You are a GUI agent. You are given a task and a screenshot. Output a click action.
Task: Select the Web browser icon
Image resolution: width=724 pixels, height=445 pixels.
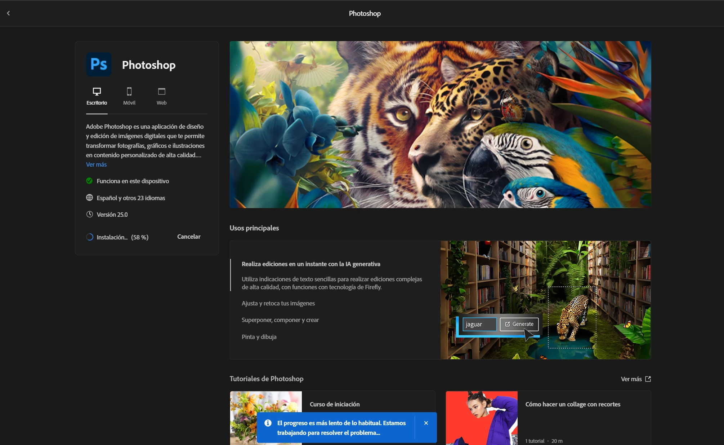point(161,92)
